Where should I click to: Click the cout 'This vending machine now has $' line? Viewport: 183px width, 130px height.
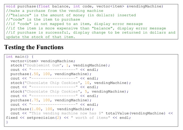tap(92, 113)
